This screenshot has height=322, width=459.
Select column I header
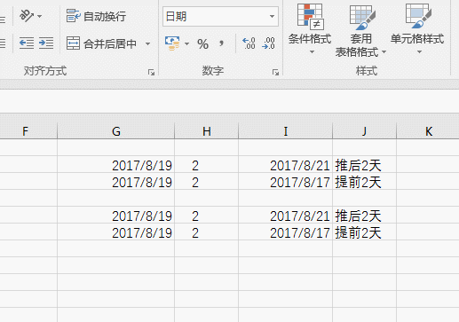coord(286,131)
